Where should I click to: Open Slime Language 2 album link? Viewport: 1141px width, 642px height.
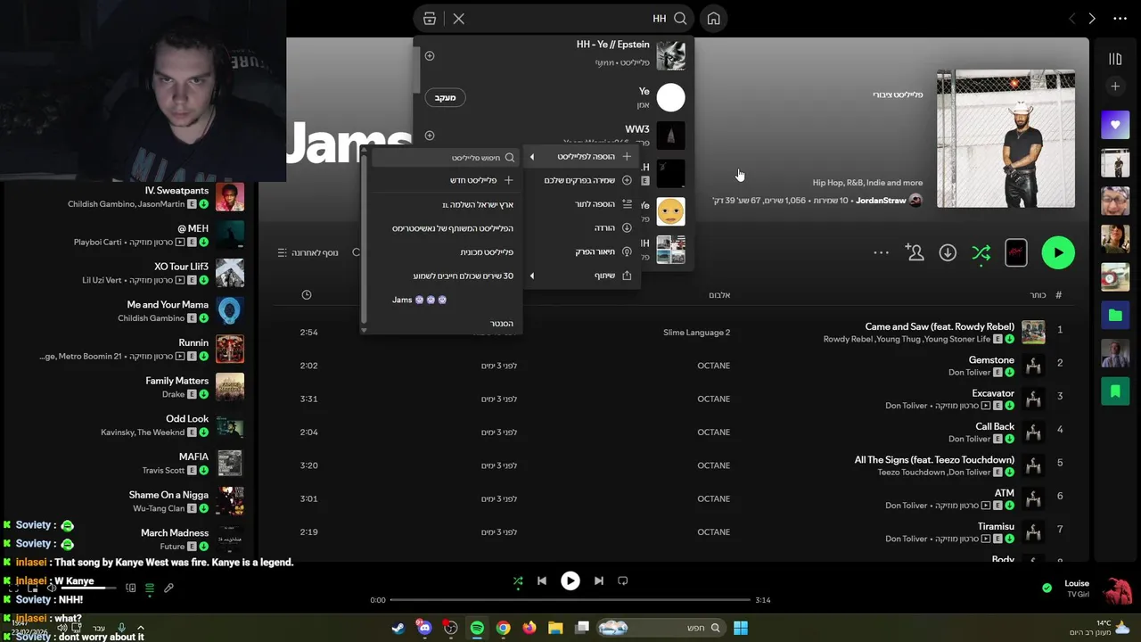[x=696, y=333]
